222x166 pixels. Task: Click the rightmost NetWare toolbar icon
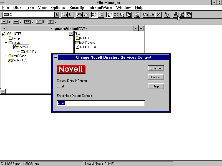coord(189,15)
